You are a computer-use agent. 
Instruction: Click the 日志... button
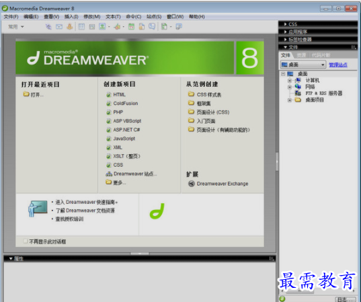[x=345, y=299]
